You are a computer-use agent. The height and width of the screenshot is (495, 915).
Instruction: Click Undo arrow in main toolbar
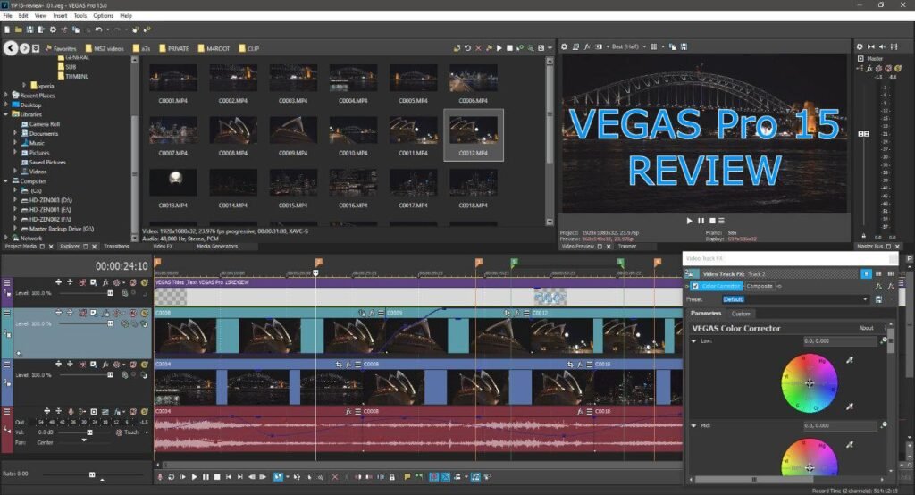coord(98,29)
